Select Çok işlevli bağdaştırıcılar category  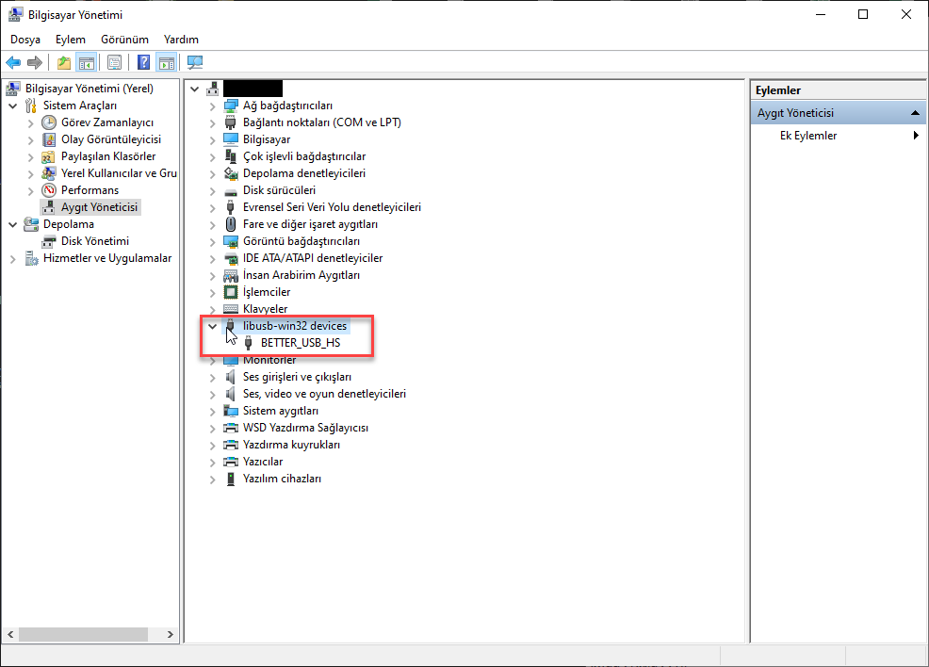304,156
